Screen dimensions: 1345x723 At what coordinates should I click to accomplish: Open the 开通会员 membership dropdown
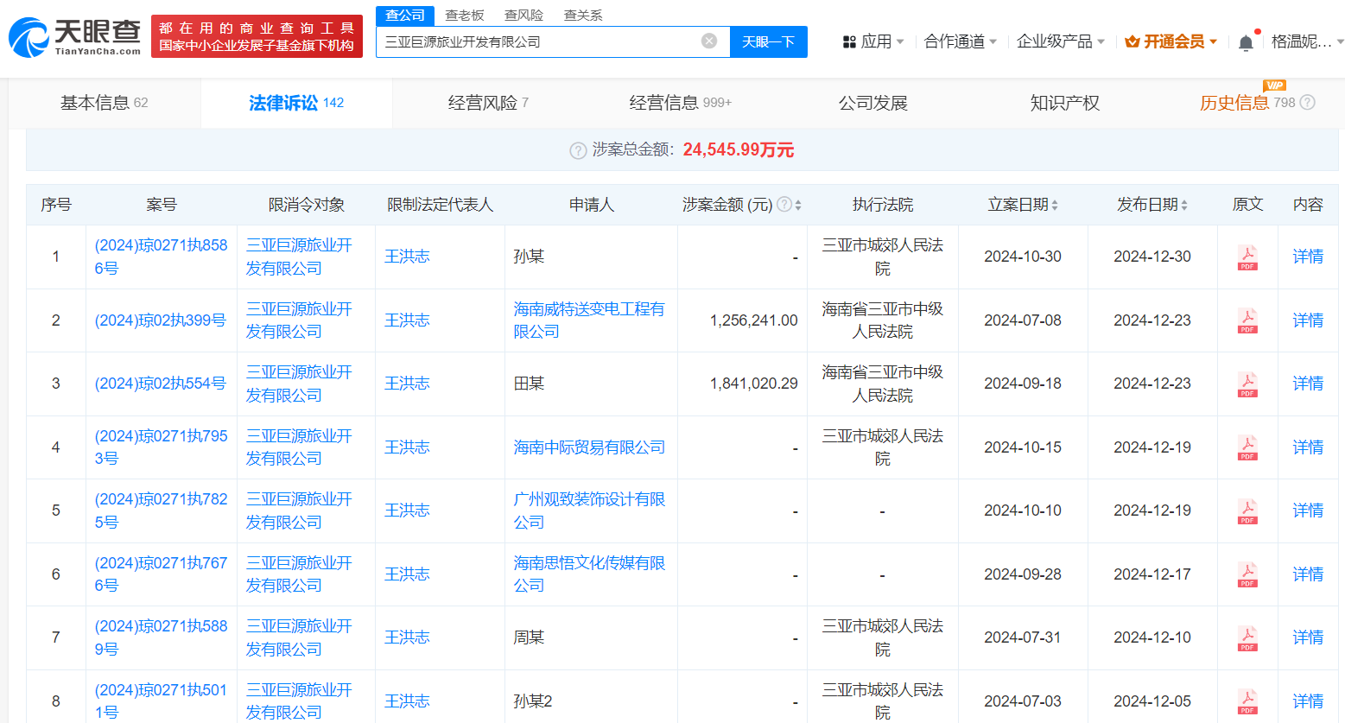tap(1171, 41)
